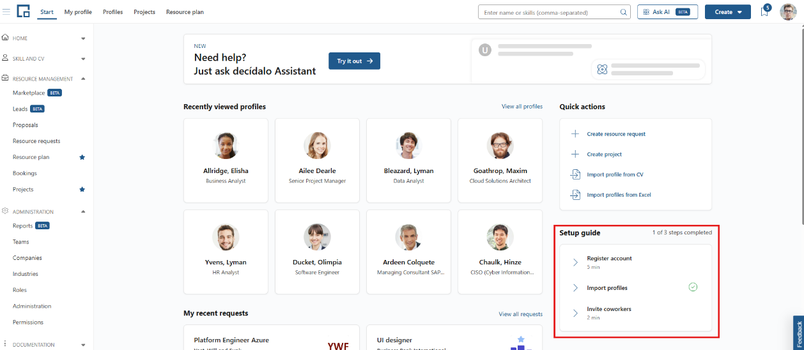Click the Feedback side tab

point(798,333)
